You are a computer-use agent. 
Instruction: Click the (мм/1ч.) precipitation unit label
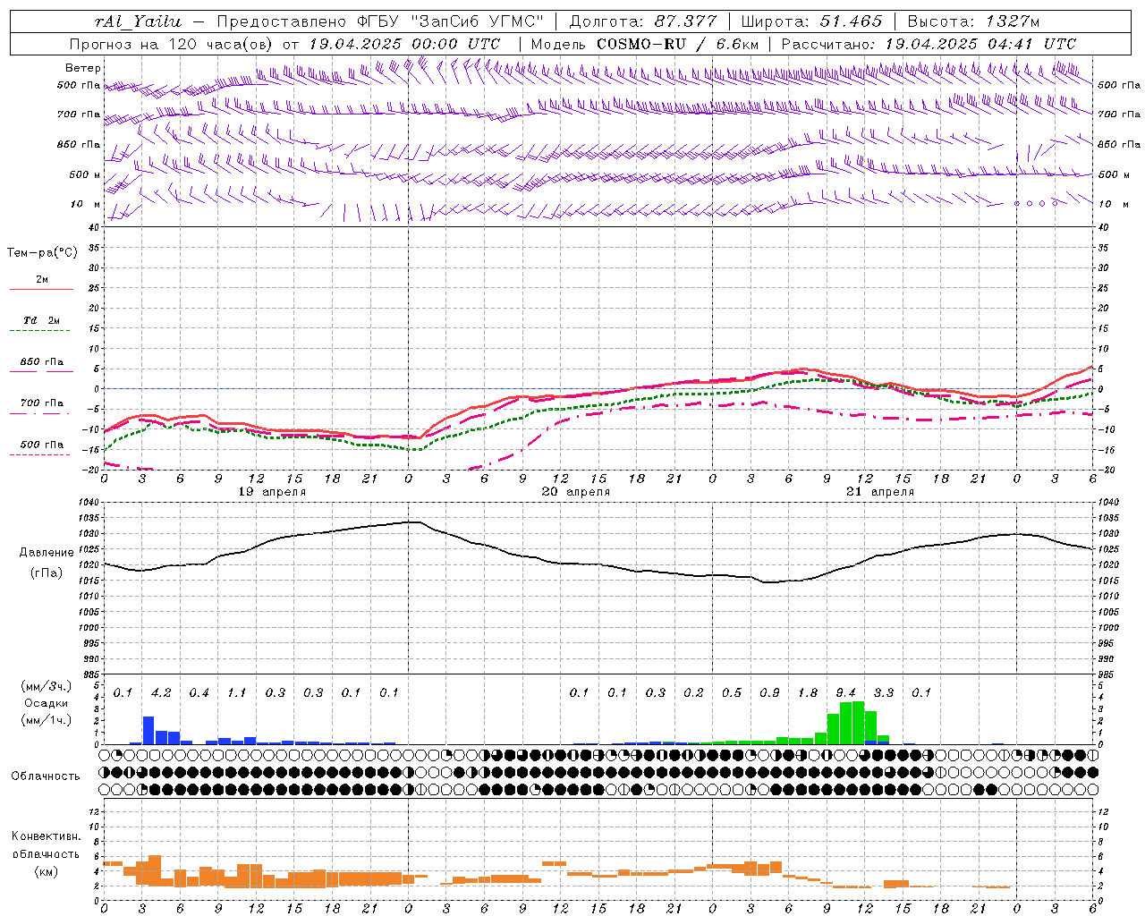click(x=47, y=720)
